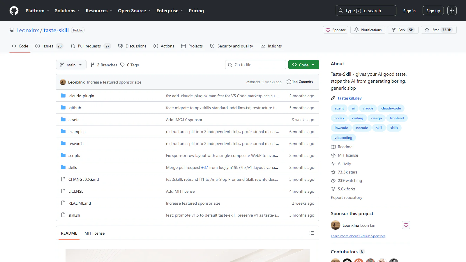Click the .github folder icon
466x262 pixels.
(x=63, y=107)
